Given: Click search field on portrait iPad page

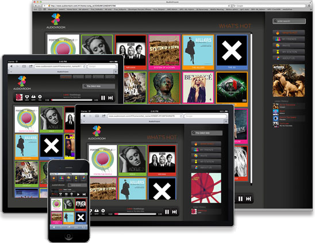Looking at the screenshot, I should coord(99,86).
